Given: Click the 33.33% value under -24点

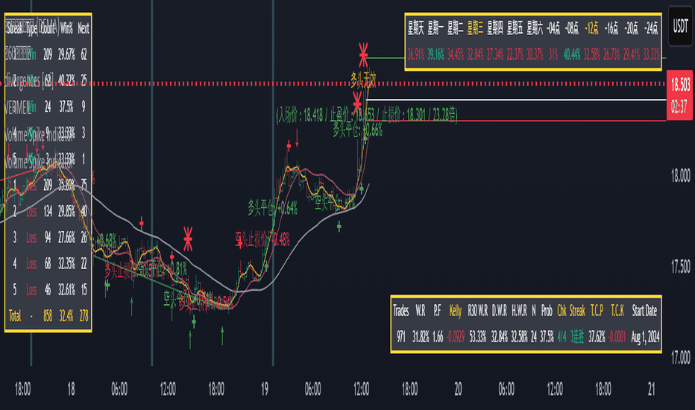Looking at the screenshot, I should (x=651, y=54).
